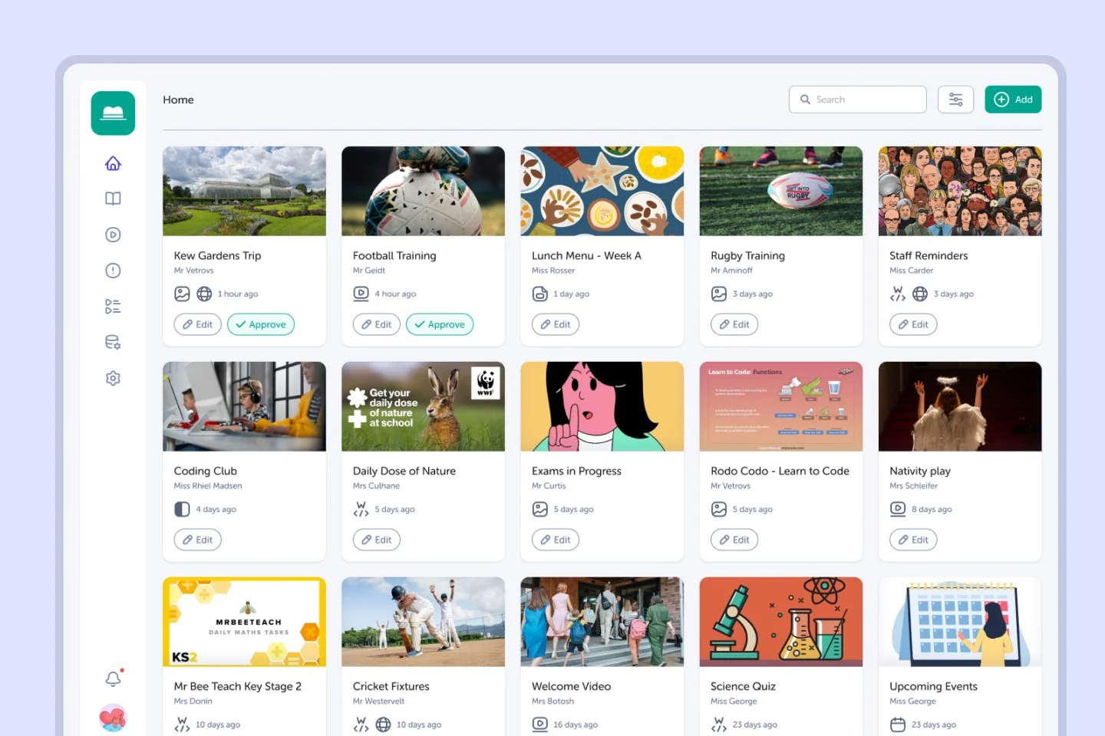Open the video play icon in sidebar
The width and height of the screenshot is (1105, 736).
[x=113, y=235]
